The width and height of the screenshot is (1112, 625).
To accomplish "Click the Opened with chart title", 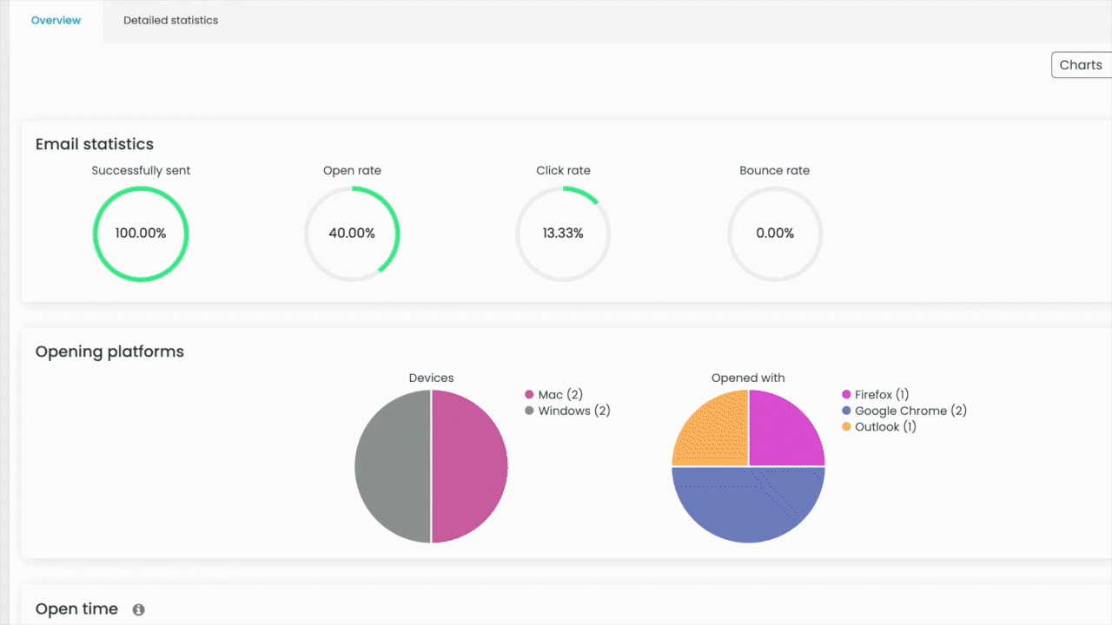I will 748,378.
